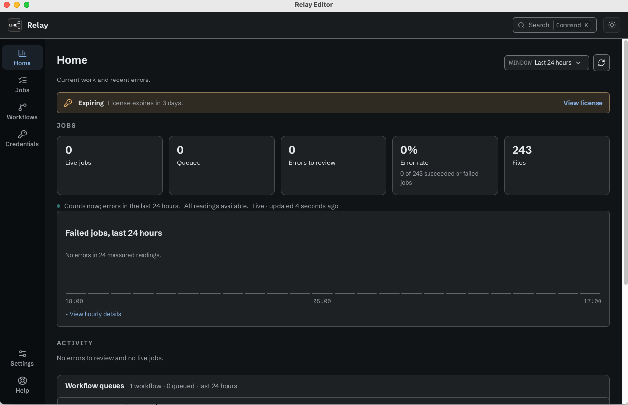Click the 05:00 chart axis label
Screen dimensions: 628x405
(322, 301)
